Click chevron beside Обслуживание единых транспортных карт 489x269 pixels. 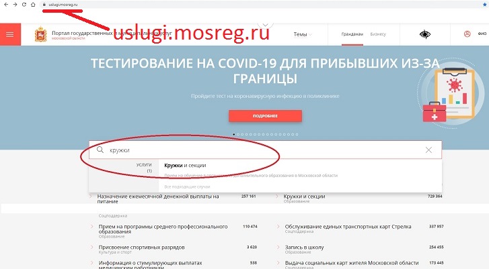coord(278,226)
